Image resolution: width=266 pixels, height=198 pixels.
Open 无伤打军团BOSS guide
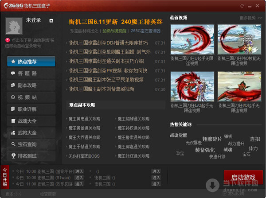click(x=84, y=156)
